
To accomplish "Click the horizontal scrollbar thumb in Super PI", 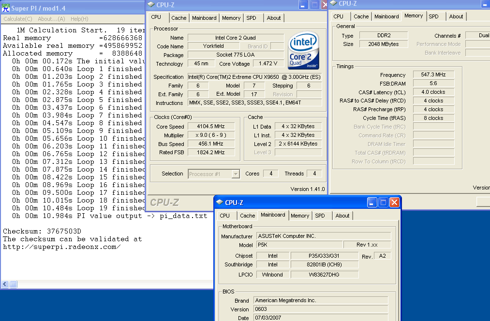I will pos(13,284).
